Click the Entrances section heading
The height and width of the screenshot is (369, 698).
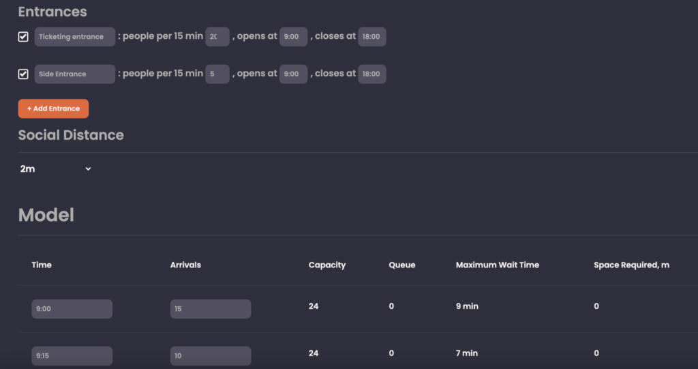pyautogui.click(x=52, y=12)
